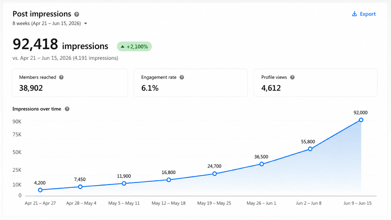Click the 55,800 data label
This screenshot has width=391, height=220.
pos(308,142)
